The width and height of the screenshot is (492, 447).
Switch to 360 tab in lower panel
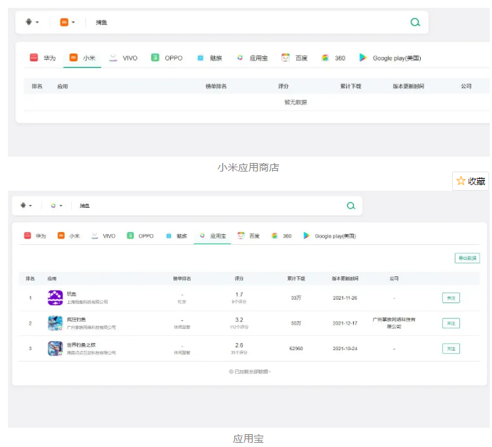point(281,236)
